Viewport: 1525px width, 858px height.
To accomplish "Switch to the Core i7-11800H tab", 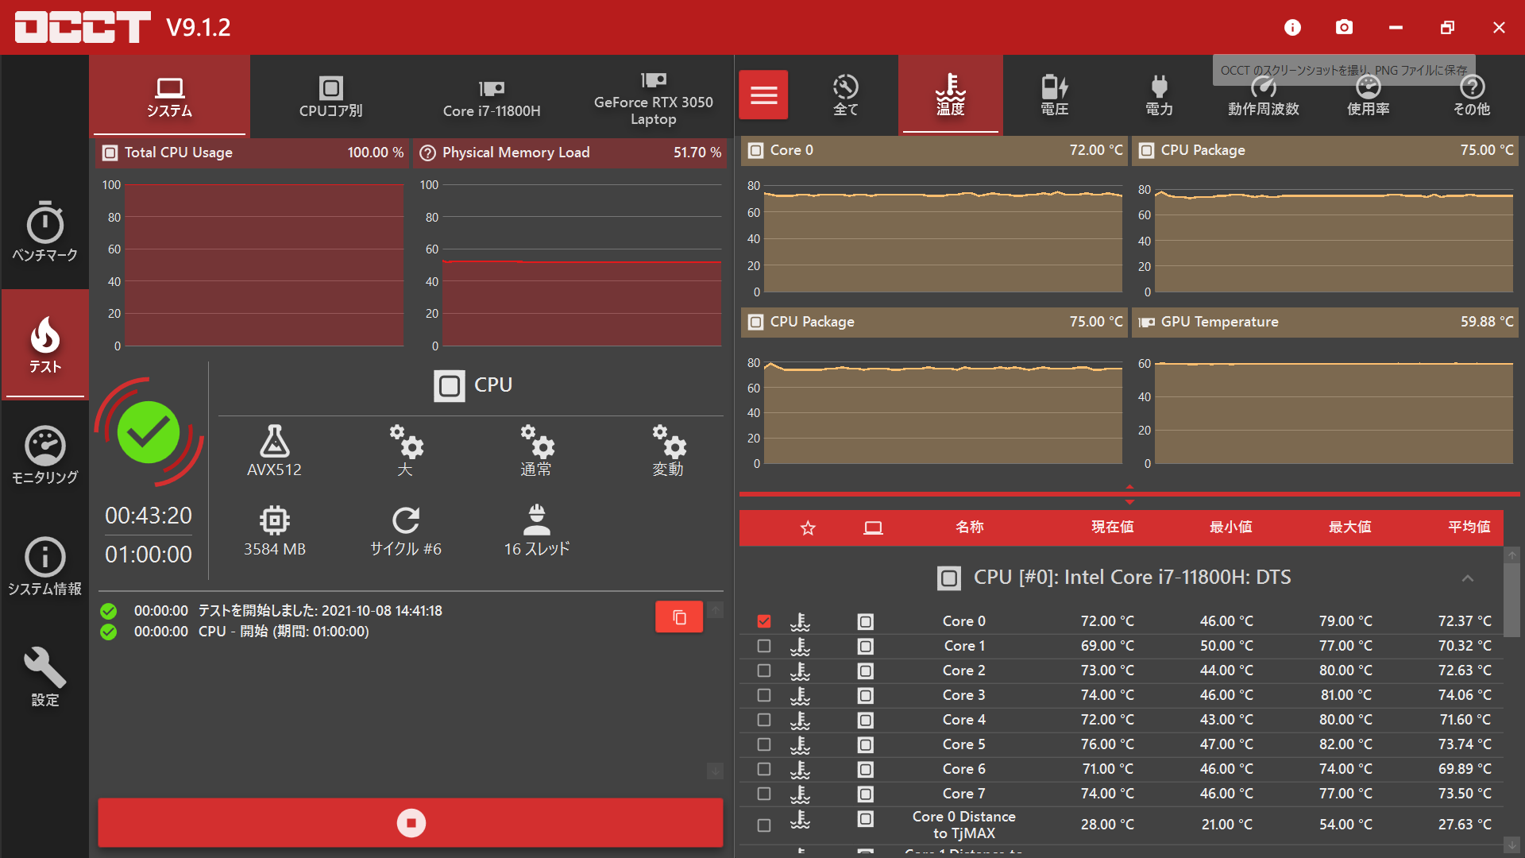I will click(x=492, y=97).
